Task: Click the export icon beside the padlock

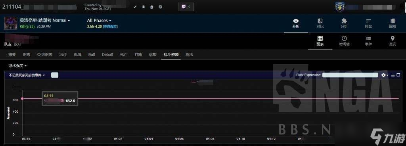Action: [x=160, y=7]
